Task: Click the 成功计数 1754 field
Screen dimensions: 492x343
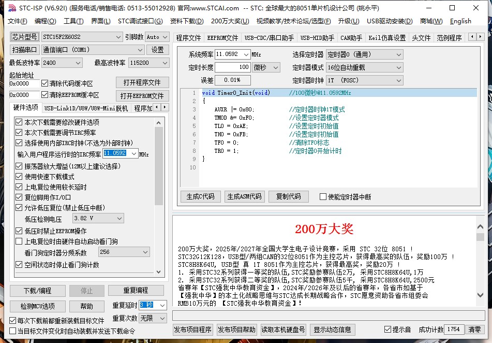Action: click(454, 329)
